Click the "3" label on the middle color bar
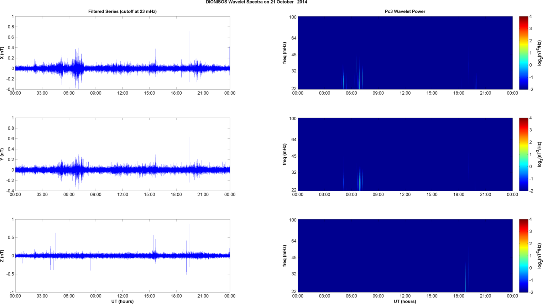This screenshot has height=304, width=543. pyautogui.click(x=531, y=130)
